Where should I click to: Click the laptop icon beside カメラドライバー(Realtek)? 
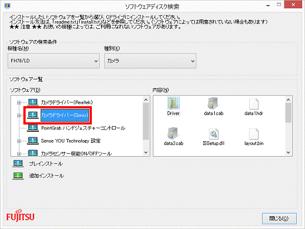tap(33, 102)
